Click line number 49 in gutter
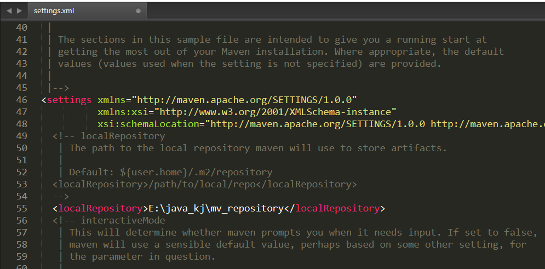The height and width of the screenshot is (269, 545). (x=21, y=136)
